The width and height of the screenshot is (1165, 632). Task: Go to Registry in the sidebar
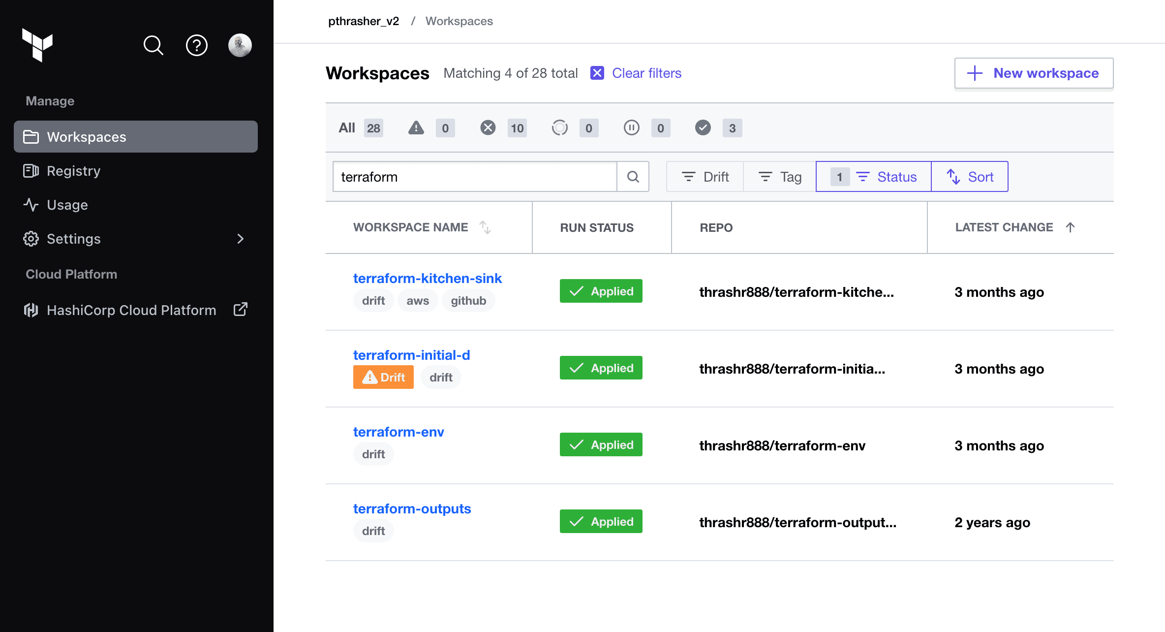click(x=73, y=171)
